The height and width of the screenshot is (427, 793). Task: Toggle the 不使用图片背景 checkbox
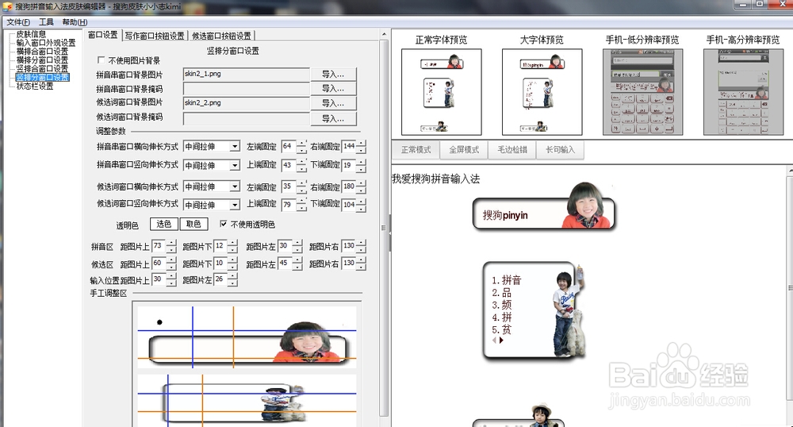[x=102, y=60]
